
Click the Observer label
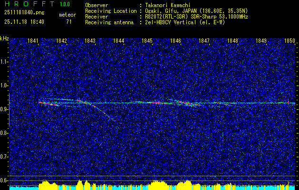[x=96, y=5]
